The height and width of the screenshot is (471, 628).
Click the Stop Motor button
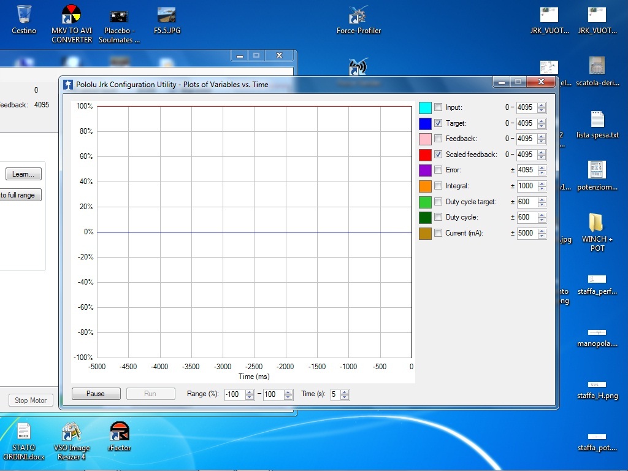click(x=31, y=400)
